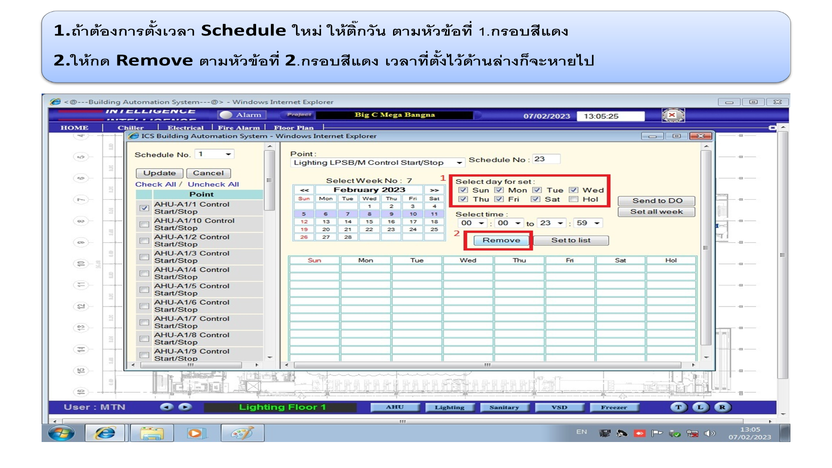Go to previous floor with left arrow
Screen dimensions: 832x468
click(167, 407)
